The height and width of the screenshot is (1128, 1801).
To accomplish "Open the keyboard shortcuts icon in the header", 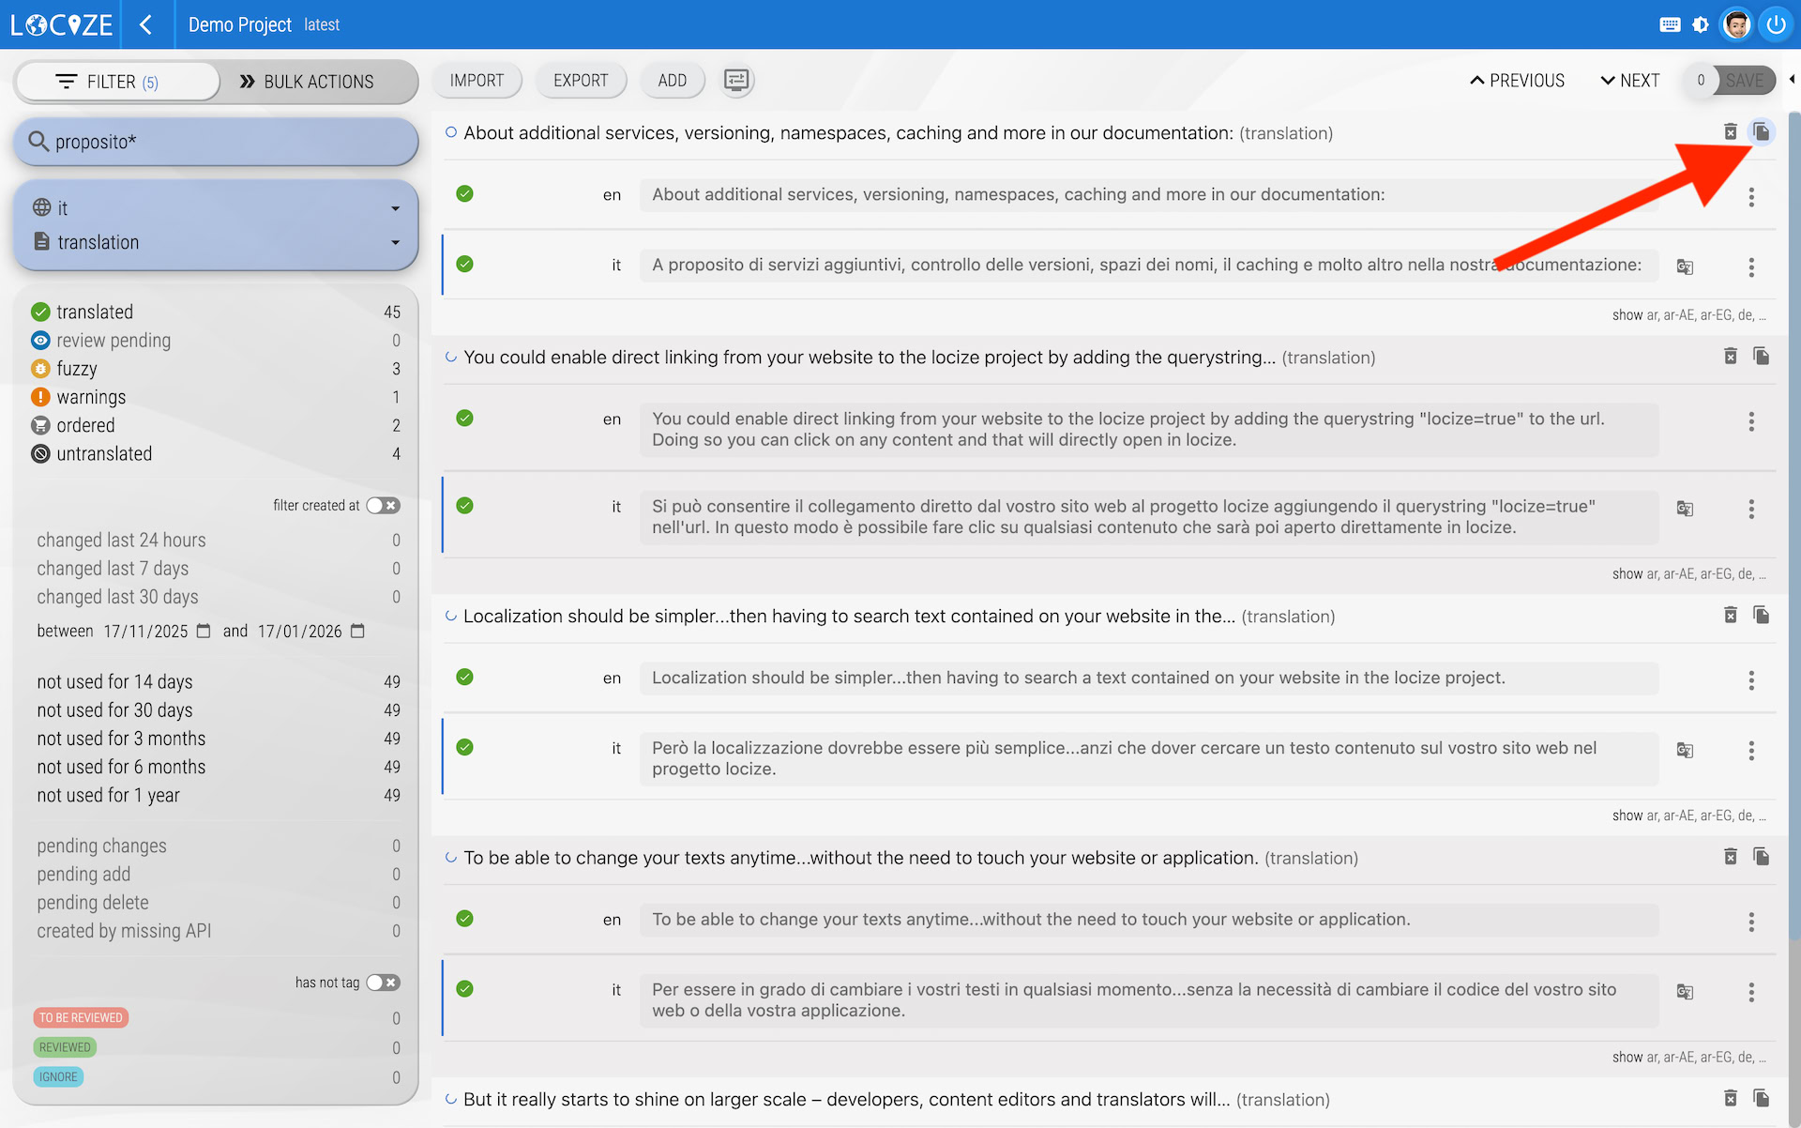I will coord(1670,25).
